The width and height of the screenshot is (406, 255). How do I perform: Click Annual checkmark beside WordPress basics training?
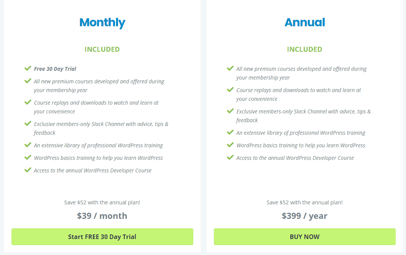pos(230,145)
